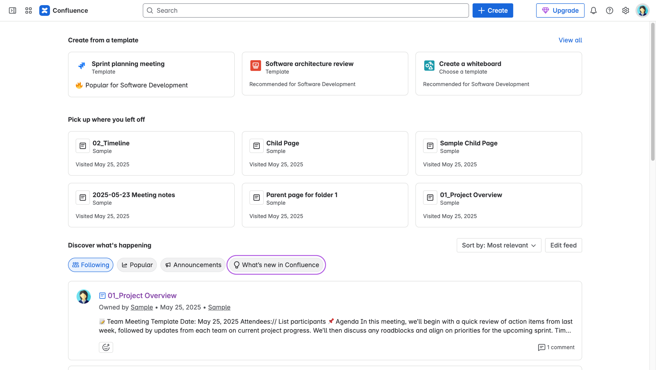Click the blue Create button
The height and width of the screenshot is (370, 656).
[493, 10]
